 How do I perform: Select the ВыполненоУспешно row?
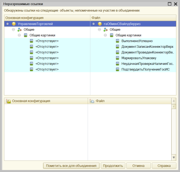tap(133, 41)
